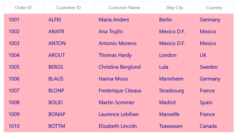The image size is (237, 135).
Task: Select the Elizabeth Lincoln name cell
Action: [124, 126]
